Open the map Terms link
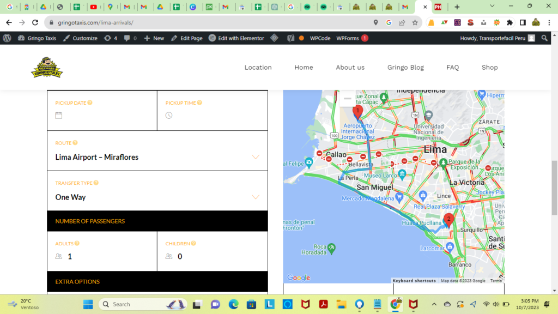 point(496,281)
